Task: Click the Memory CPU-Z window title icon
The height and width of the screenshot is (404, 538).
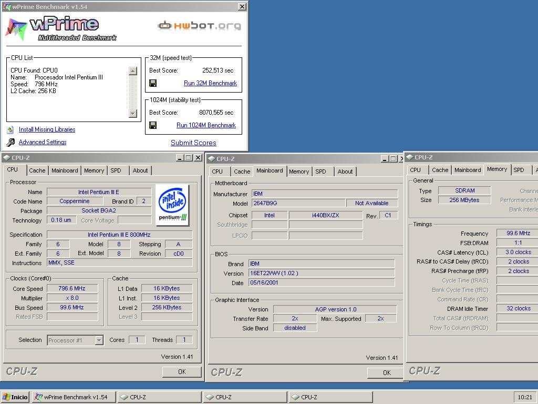Action: 410,157
